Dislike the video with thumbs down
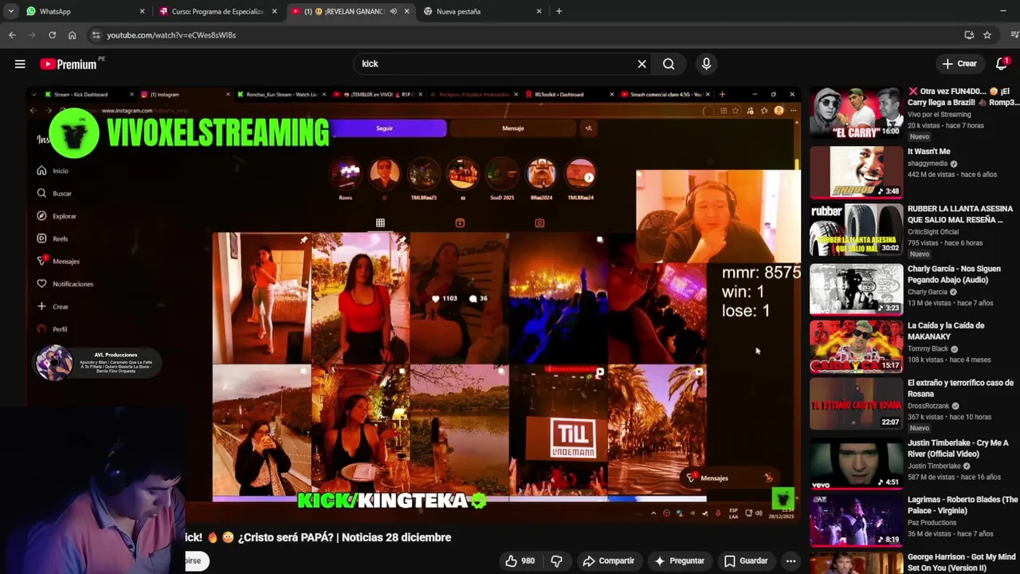Viewport: 1020px width, 574px height. coord(557,560)
